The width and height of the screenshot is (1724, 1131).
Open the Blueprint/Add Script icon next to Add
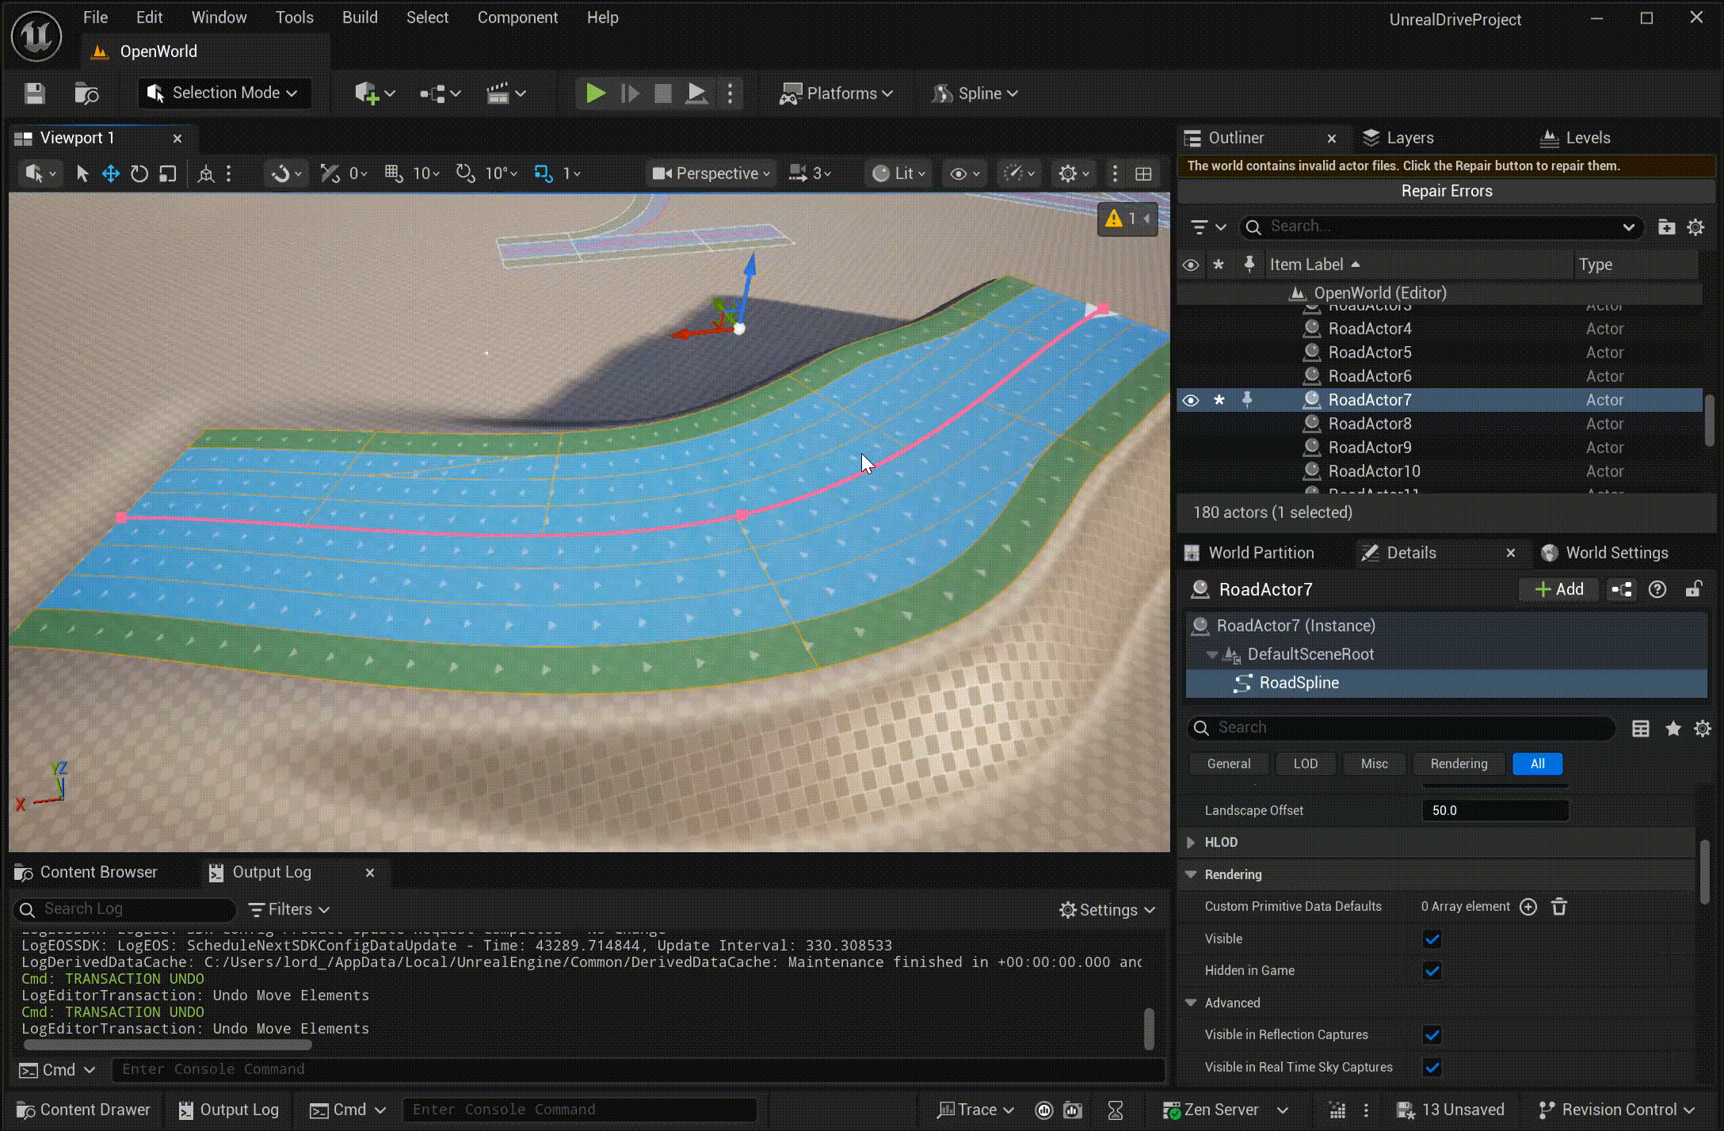(x=1622, y=589)
